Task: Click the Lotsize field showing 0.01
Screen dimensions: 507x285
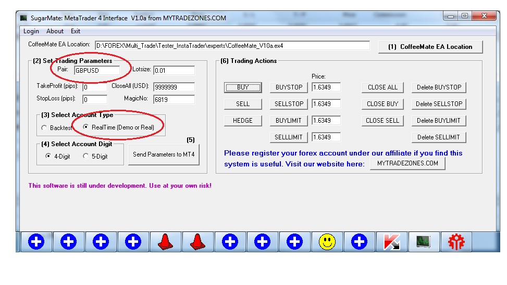Action: (x=174, y=70)
